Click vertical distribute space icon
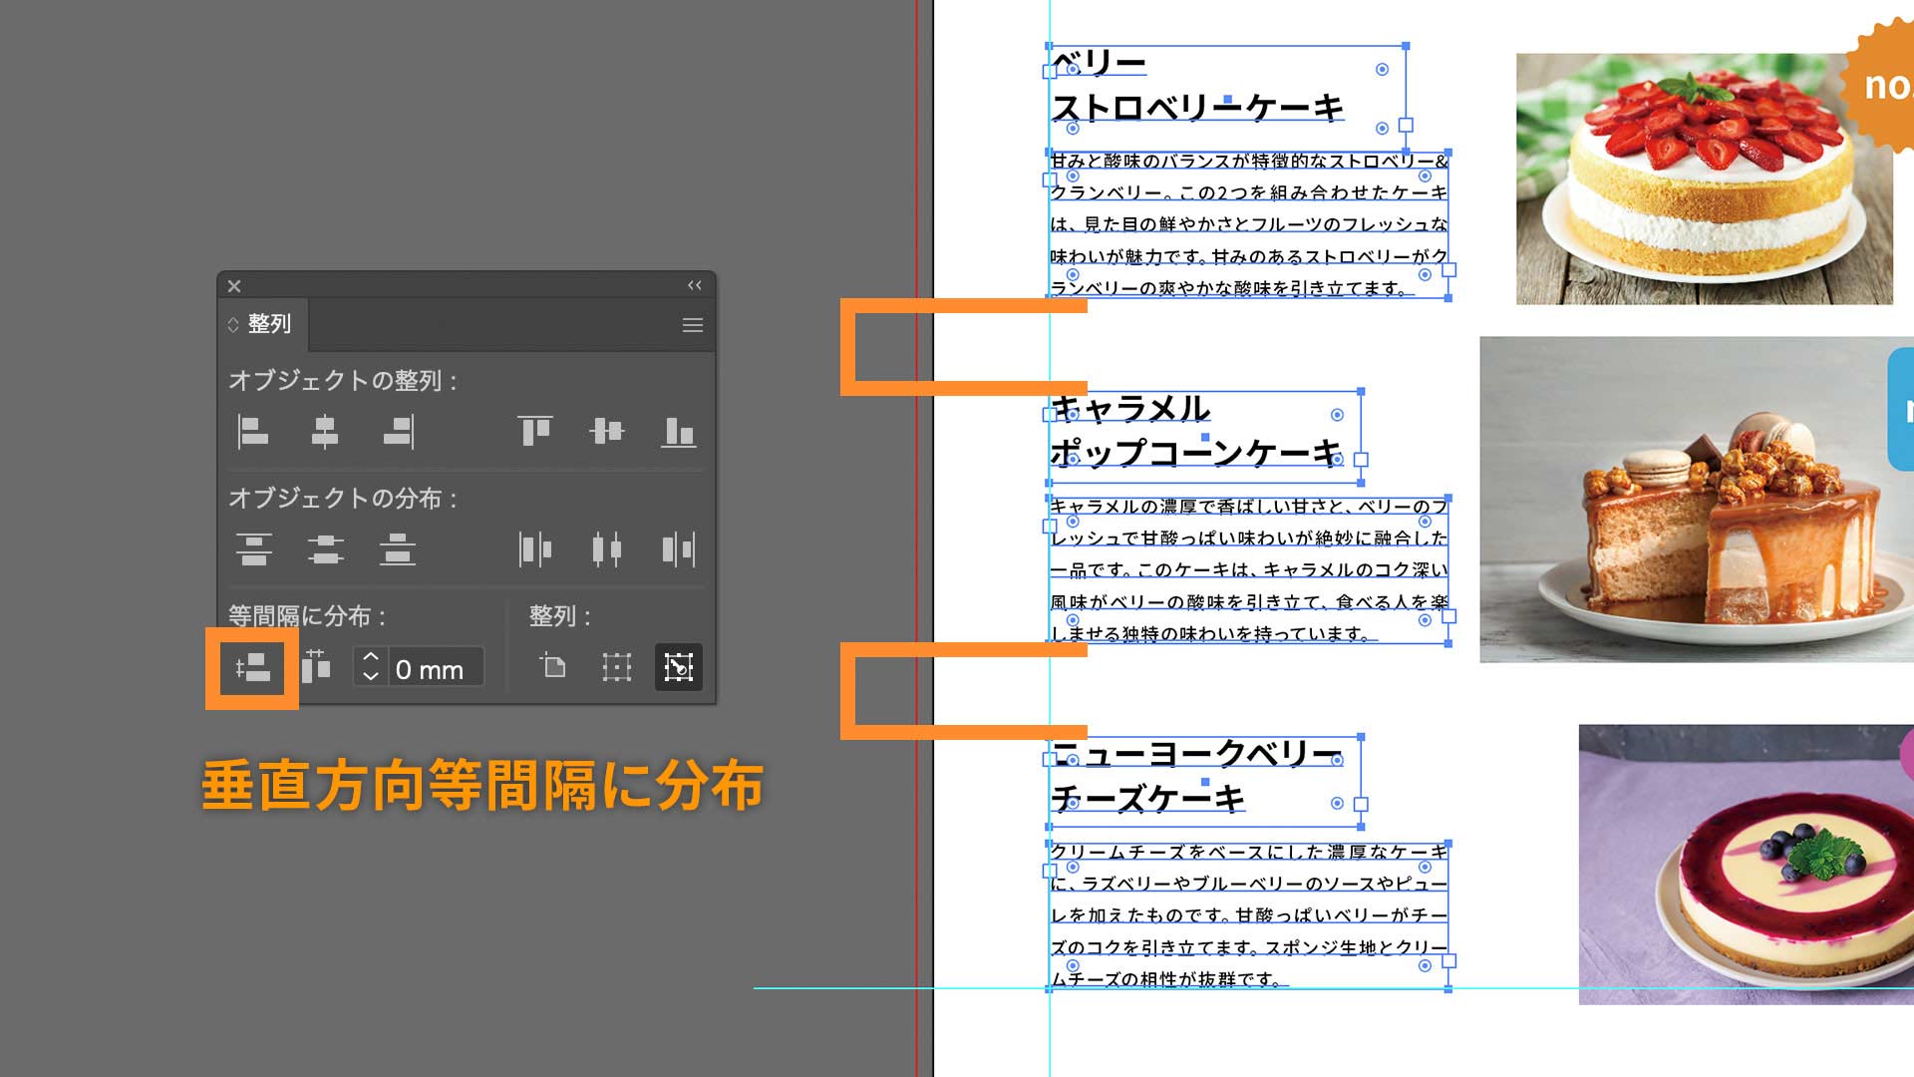The height and width of the screenshot is (1077, 1914). [252, 668]
